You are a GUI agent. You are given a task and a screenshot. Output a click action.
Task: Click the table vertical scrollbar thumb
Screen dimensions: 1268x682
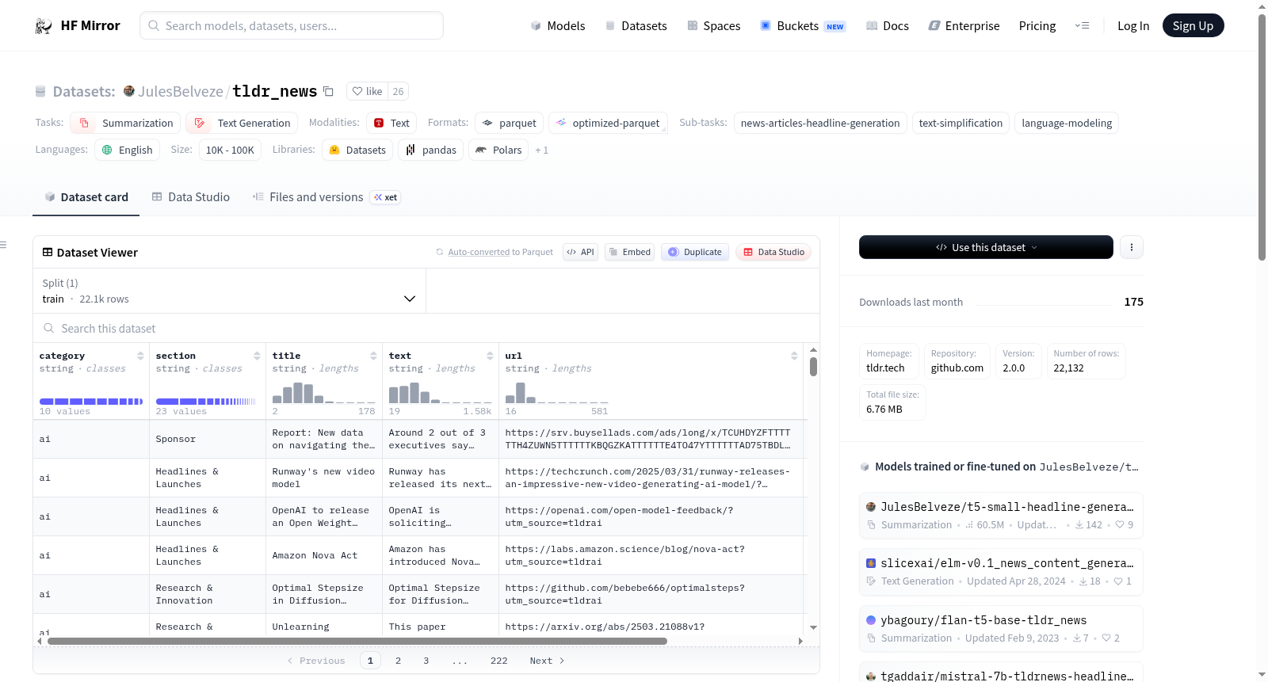click(x=813, y=367)
